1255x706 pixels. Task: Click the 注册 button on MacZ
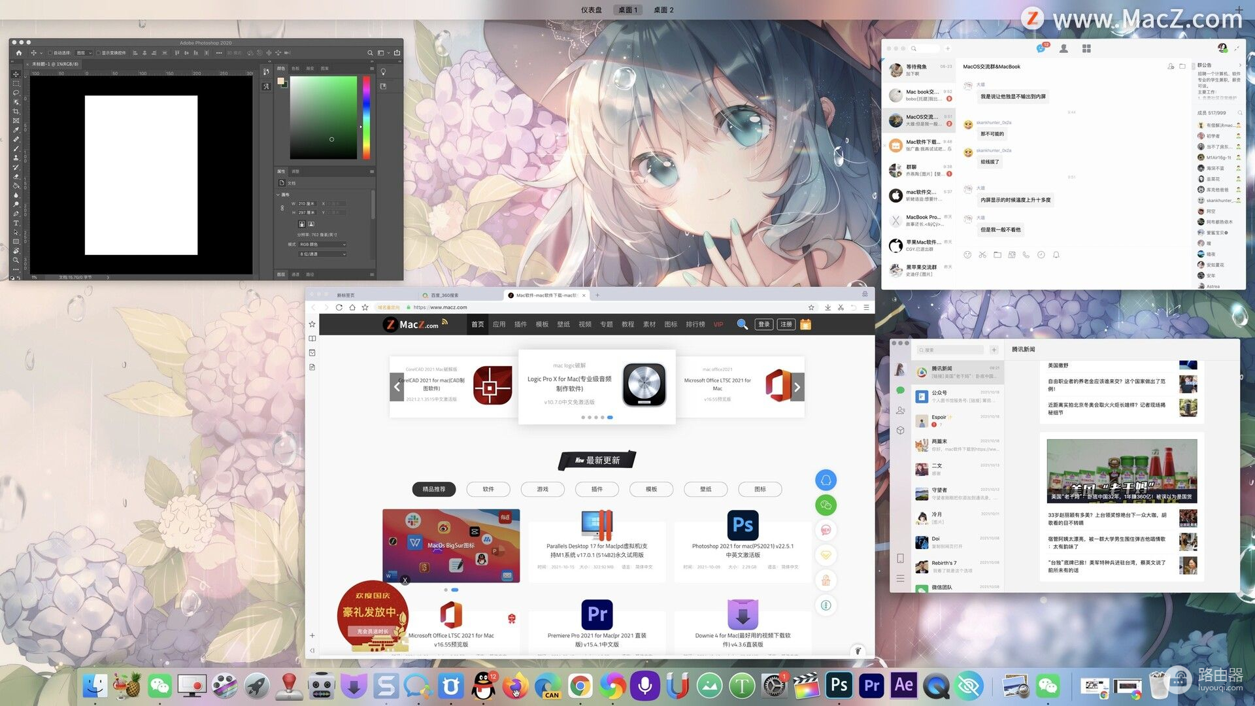click(786, 324)
